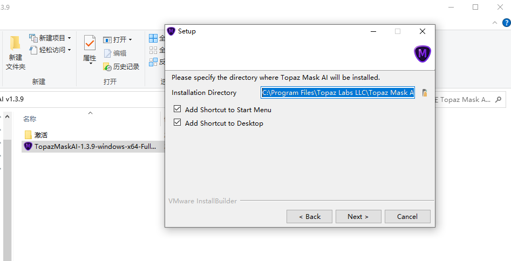Open the 打开 dropdown in ribbon
The height and width of the screenshot is (261, 511).
point(117,40)
